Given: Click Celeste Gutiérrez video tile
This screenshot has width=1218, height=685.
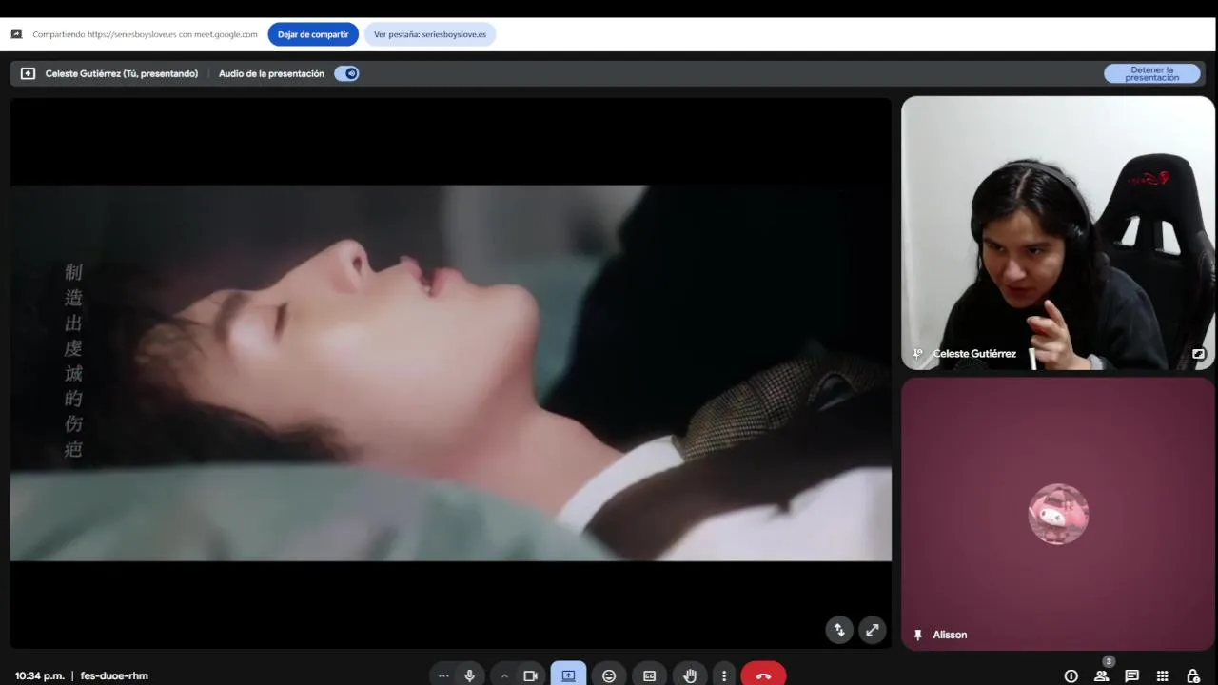Looking at the screenshot, I should pyautogui.click(x=1058, y=232).
